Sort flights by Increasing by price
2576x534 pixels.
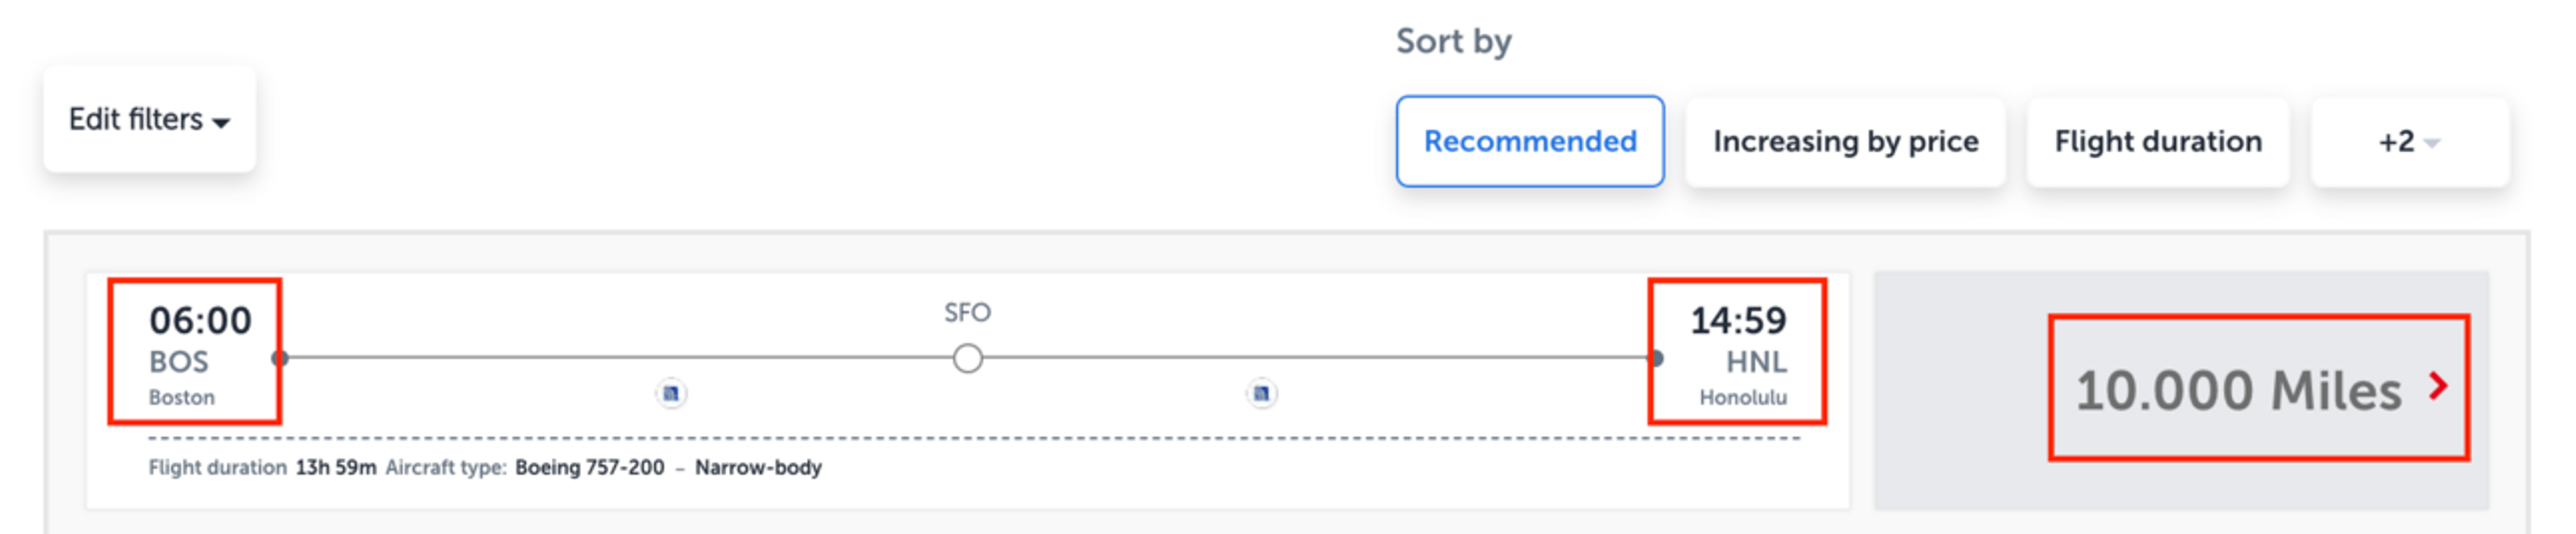[1844, 141]
